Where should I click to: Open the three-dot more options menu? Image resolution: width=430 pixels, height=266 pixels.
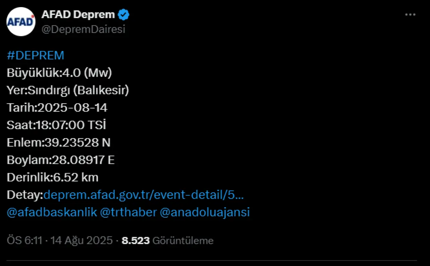point(410,15)
